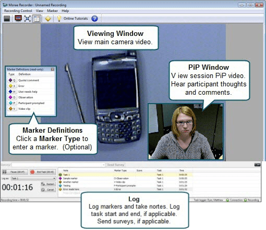Click the blue question mark help icon
The image size is (266, 230).
point(94,19)
